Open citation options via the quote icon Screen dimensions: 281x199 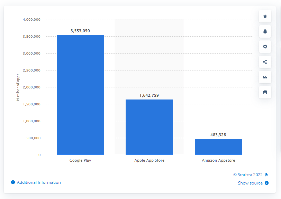pyautogui.click(x=265, y=77)
